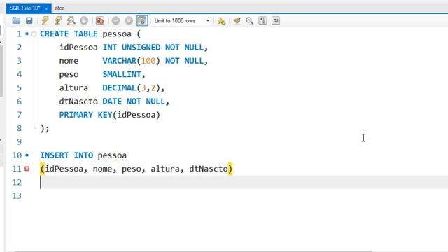Run Explain on current statement
The height and width of the screenshot is (252, 448).
pyautogui.click(x=71, y=20)
